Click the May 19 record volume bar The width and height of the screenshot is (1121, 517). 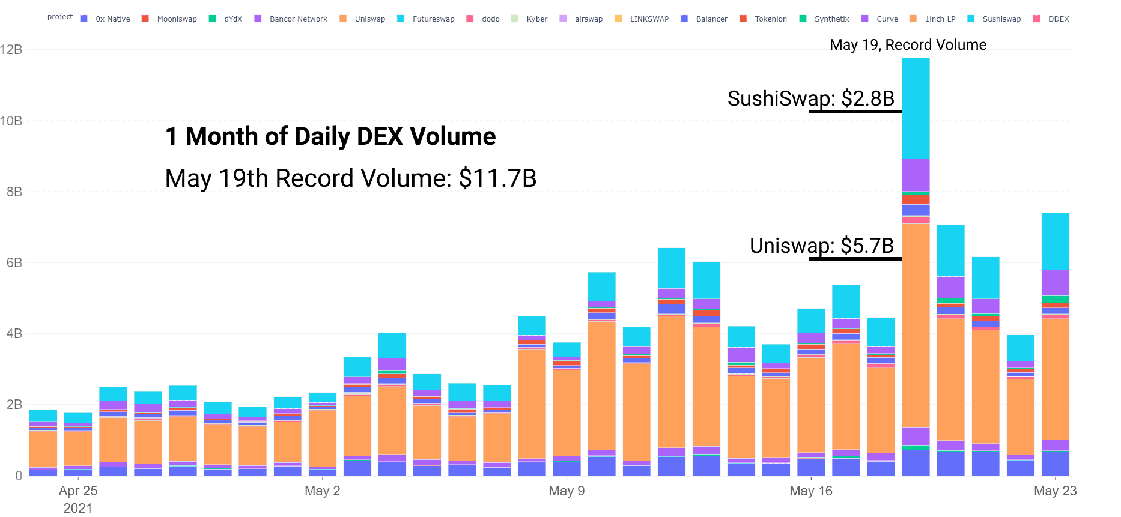point(916,267)
